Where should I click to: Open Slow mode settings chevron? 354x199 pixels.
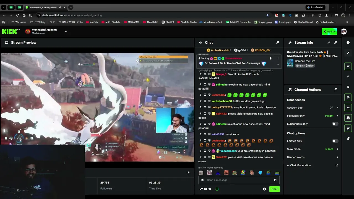tap(337, 149)
